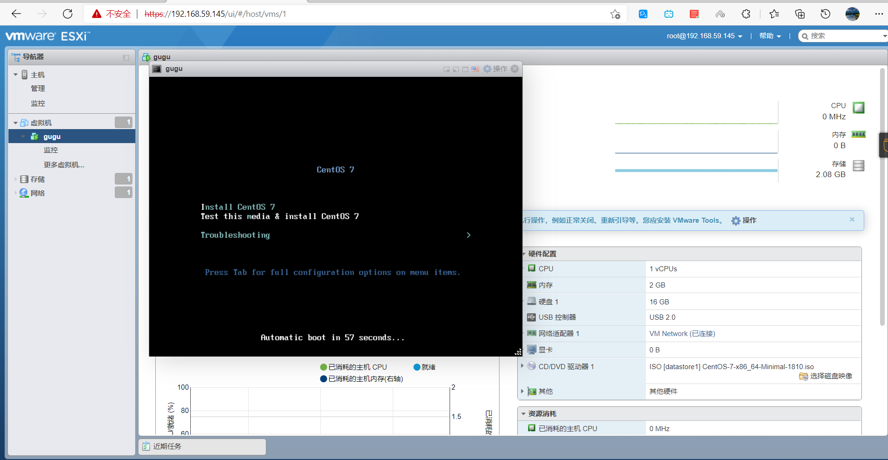
Task: Dismiss the VMware Tools notification banner
Action: click(x=852, y=220)
